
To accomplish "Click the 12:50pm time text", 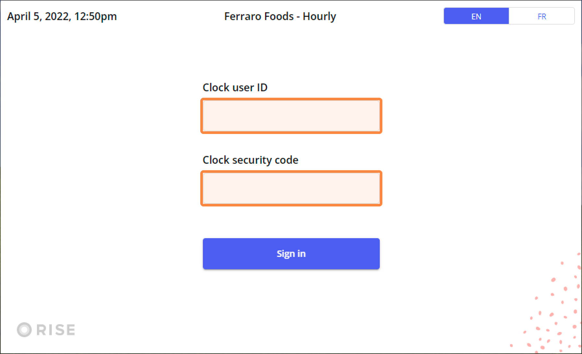I will point(96,16).
